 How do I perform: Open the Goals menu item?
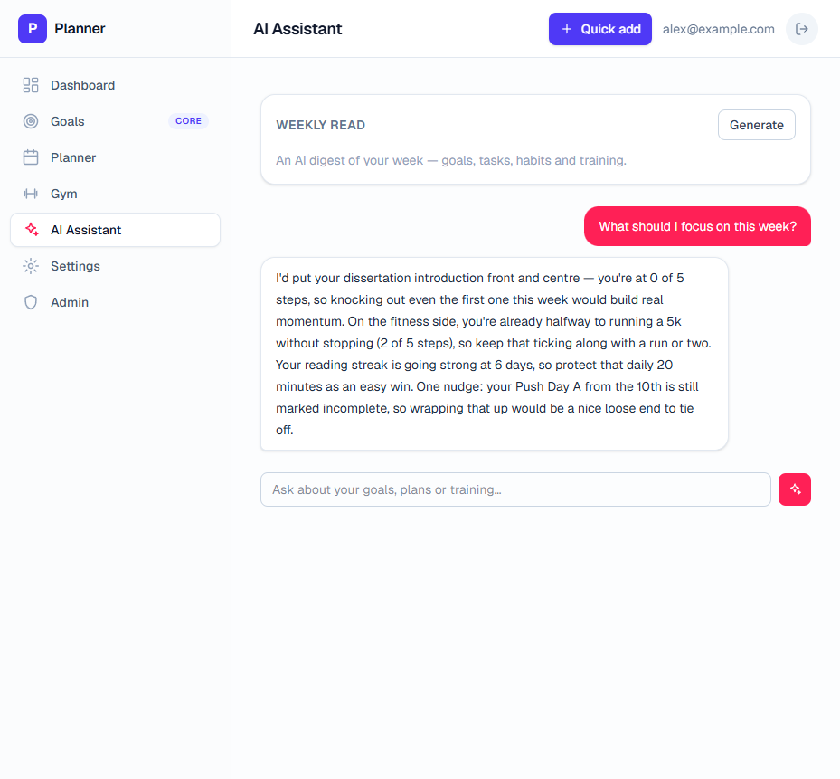tap(115, 121)
